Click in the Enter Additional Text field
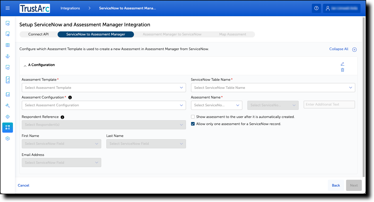Viewport: 374px width, 202px height. [x=329, y=104]
